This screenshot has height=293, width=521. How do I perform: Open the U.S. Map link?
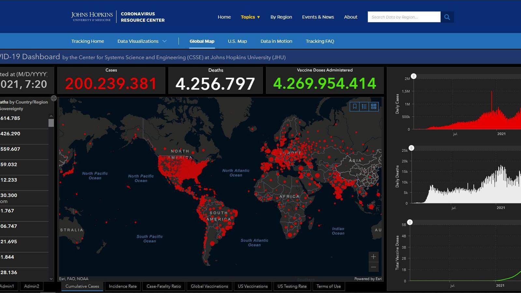pyautogui.click(x=237, y=41)
